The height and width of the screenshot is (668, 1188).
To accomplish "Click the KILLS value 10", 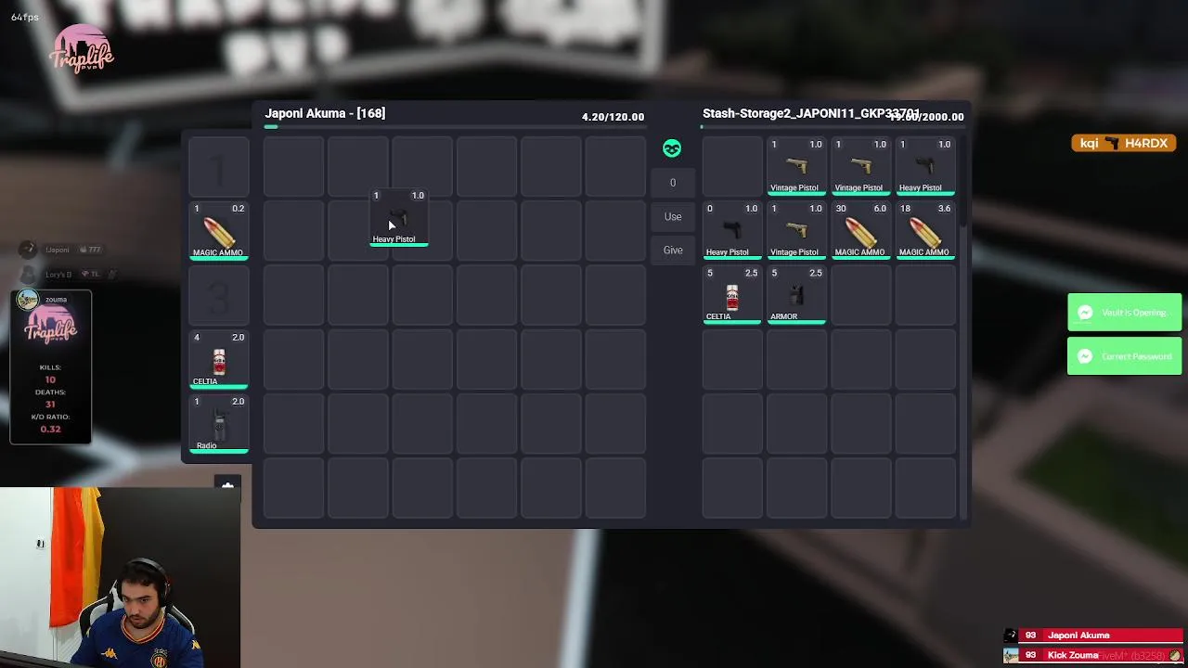I will click(x=50, y=379).
